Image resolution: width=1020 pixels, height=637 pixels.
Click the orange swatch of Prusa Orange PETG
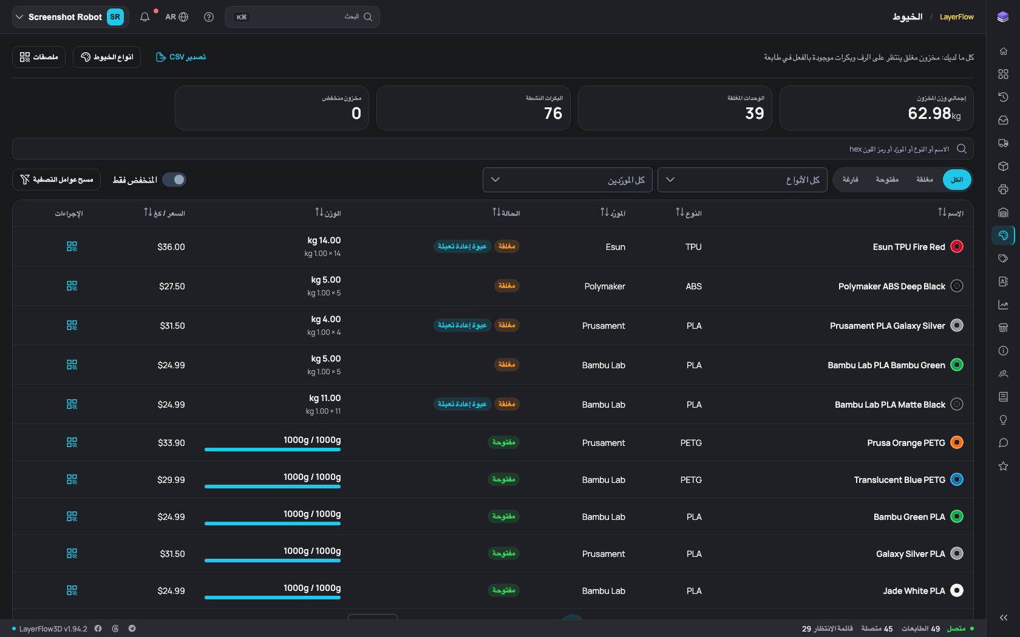tap(957, 442)
